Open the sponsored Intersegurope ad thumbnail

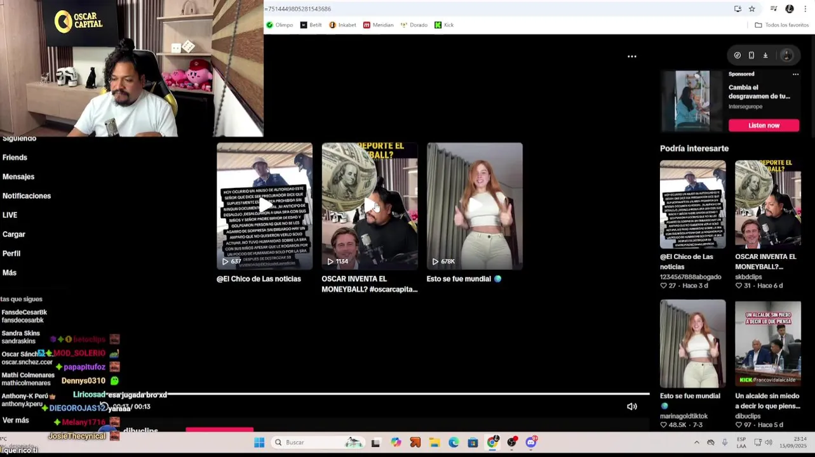click(x=692, y=101)
